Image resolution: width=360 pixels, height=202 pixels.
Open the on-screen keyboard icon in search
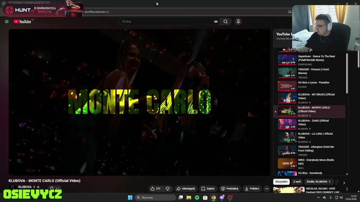pos(216,22)
